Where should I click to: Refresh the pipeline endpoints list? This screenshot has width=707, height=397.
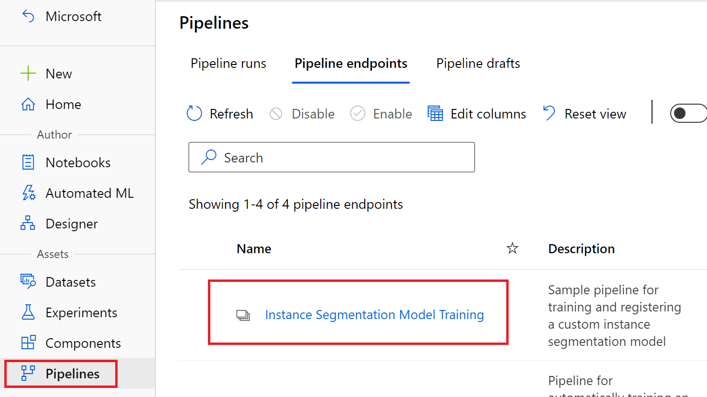click(x=220, y=114)
